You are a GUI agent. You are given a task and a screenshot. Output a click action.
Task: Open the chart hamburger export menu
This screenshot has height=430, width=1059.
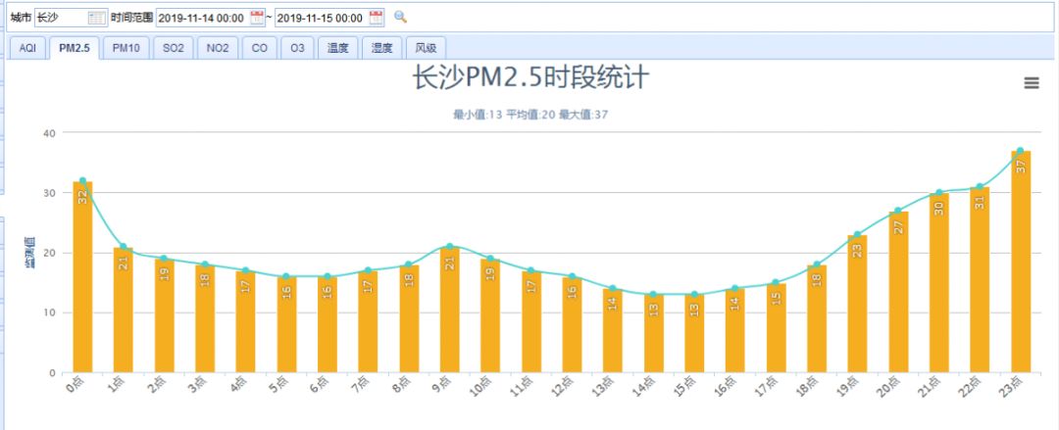tap(1032, 83)
